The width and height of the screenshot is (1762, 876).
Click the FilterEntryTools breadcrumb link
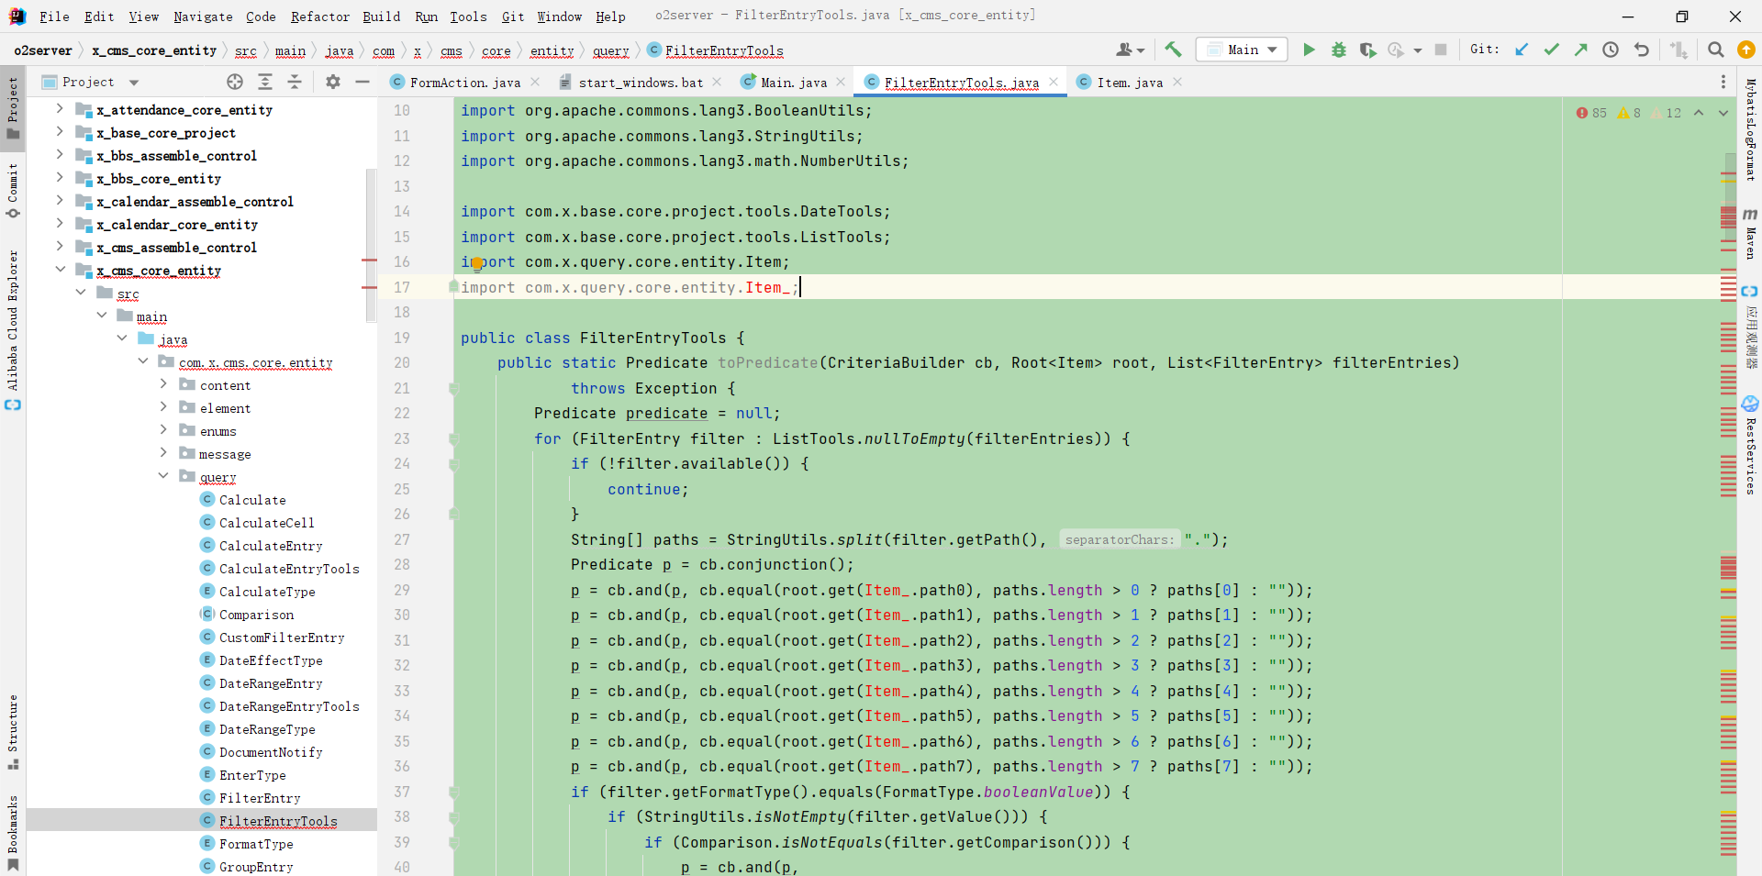click(x=723, y=50)
